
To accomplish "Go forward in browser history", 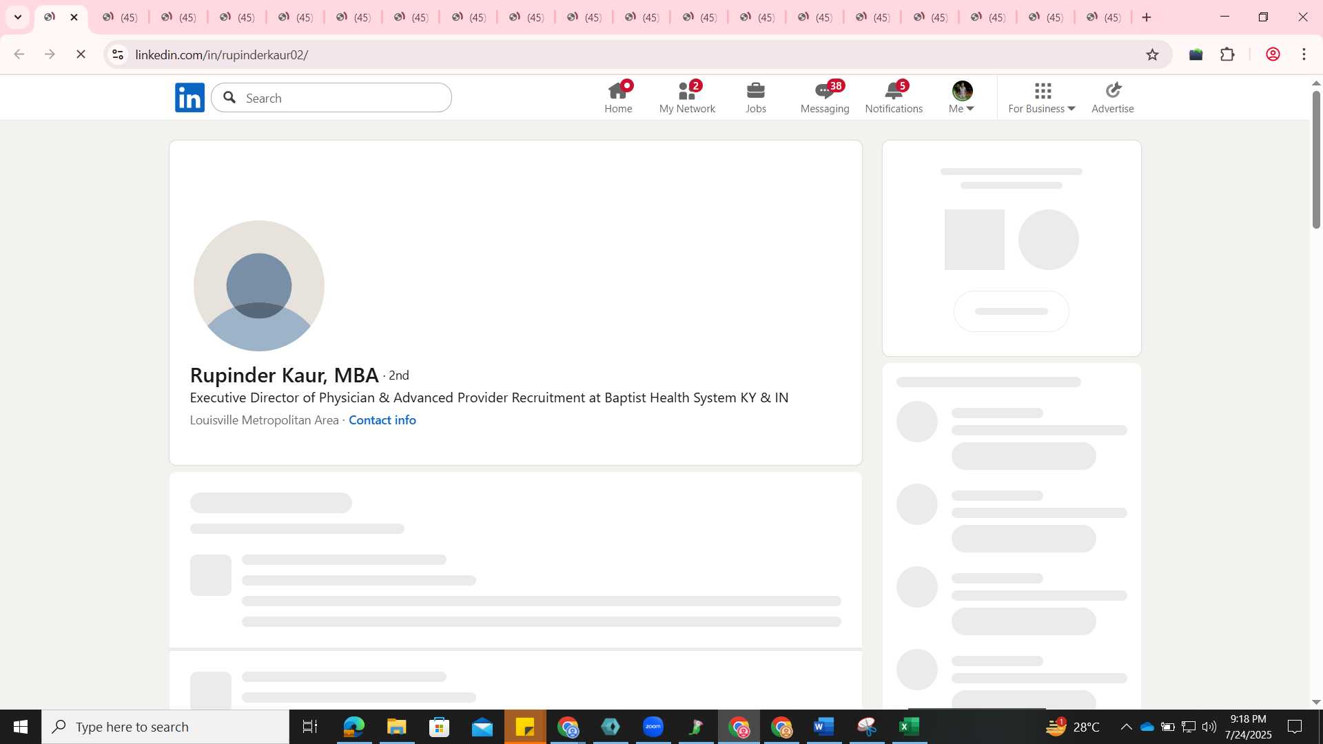I will [50, 54].
